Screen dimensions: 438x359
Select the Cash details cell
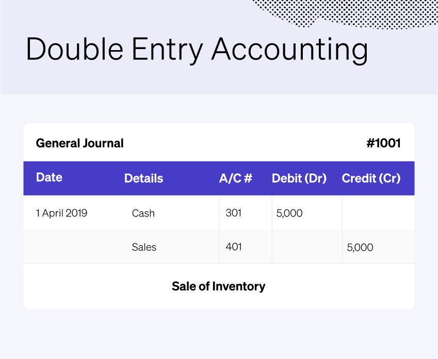pyautogui.click(x=143, y=213)
